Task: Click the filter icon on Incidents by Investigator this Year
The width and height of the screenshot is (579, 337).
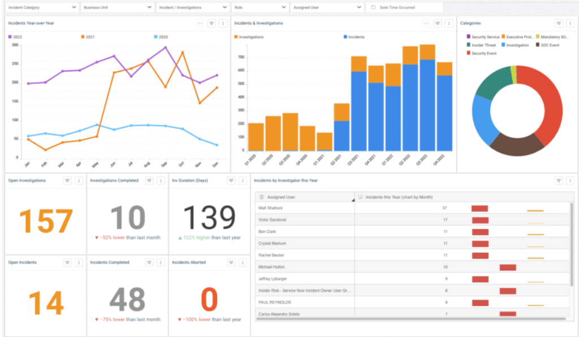Action: [x=560, y=180]
